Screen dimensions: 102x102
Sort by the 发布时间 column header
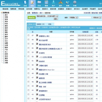(85, 32)
